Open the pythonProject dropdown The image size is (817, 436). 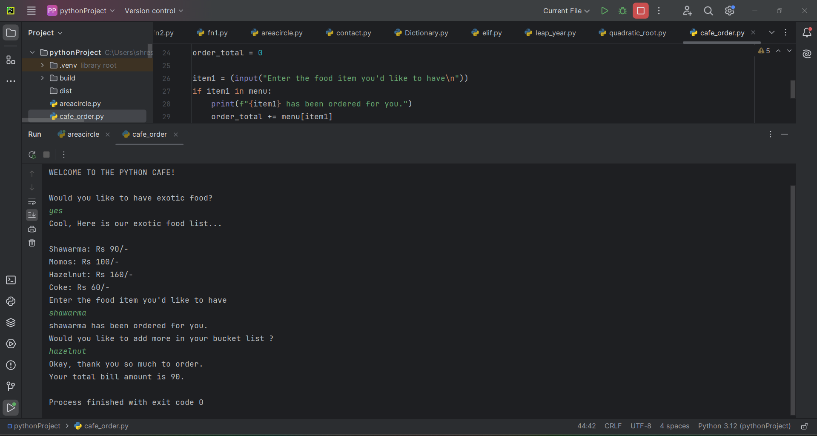point(81,11)
